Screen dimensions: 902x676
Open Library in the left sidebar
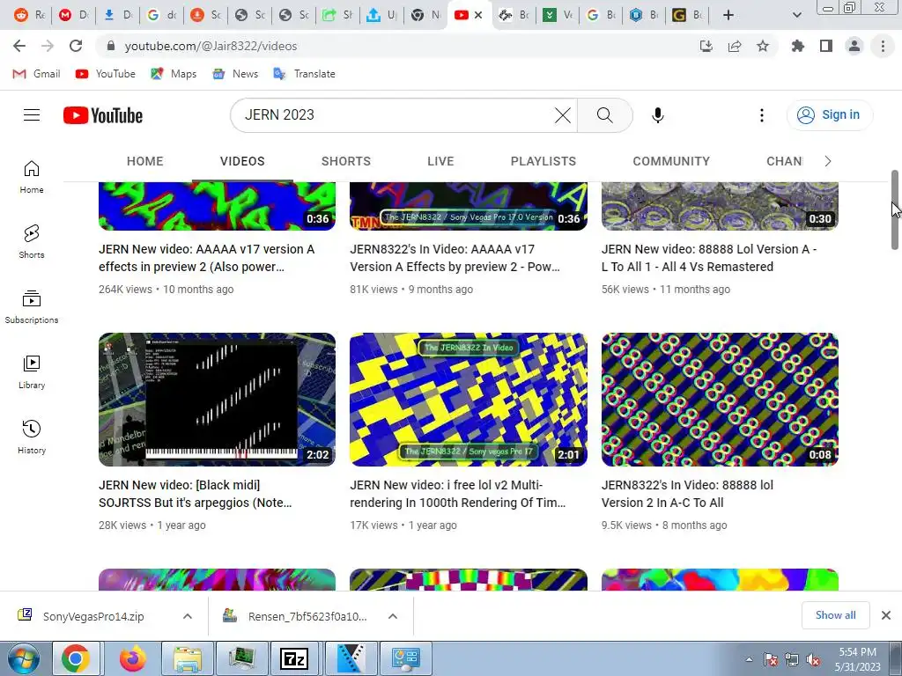32,372
